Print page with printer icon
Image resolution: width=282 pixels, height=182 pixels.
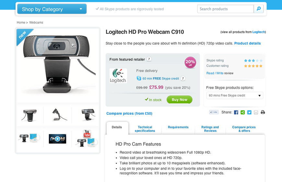tap(263, 112)
